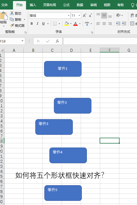Click the wrap text icon
Viewport: 137px width, 205px height.
click(x=132, y=16)
